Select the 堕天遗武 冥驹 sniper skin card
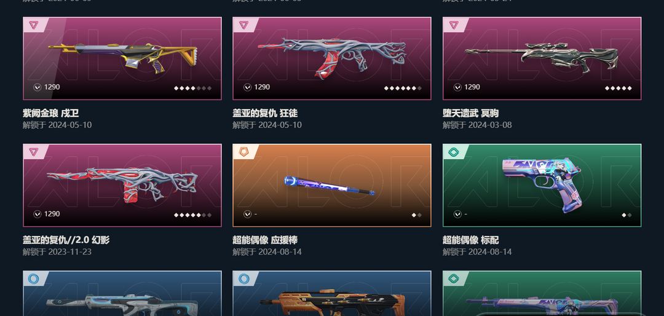The width and height of the screenshot is (664, 316). tap(542, 58)
